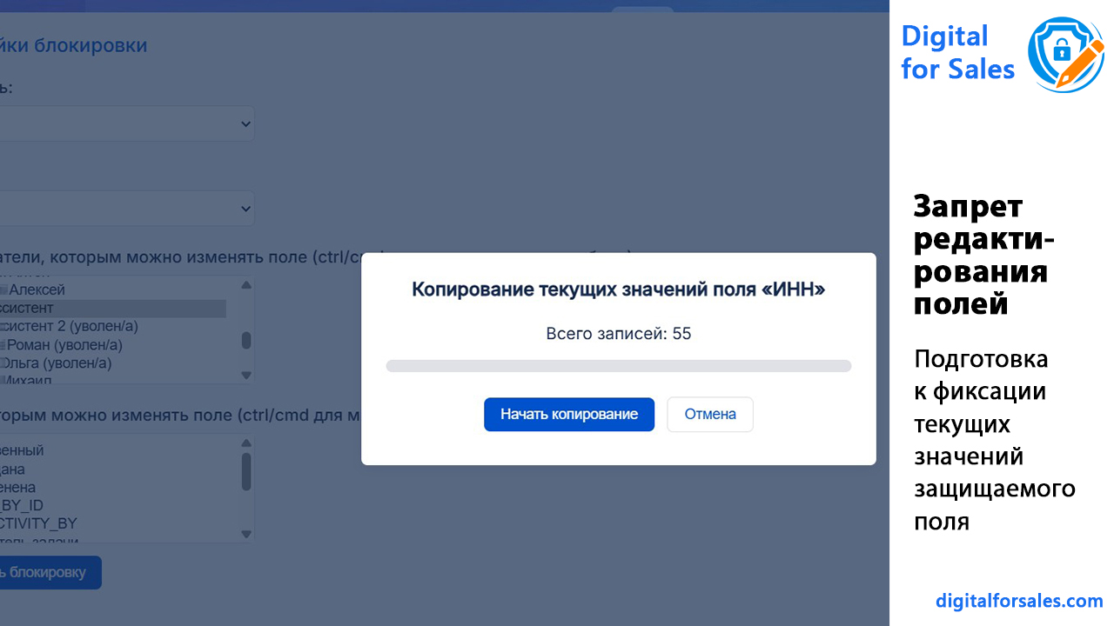
Task: Click the Digital for Sales logo text
Action: (957, 52)
